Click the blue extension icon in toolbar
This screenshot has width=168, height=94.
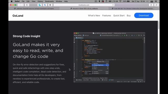click(40, 5)
